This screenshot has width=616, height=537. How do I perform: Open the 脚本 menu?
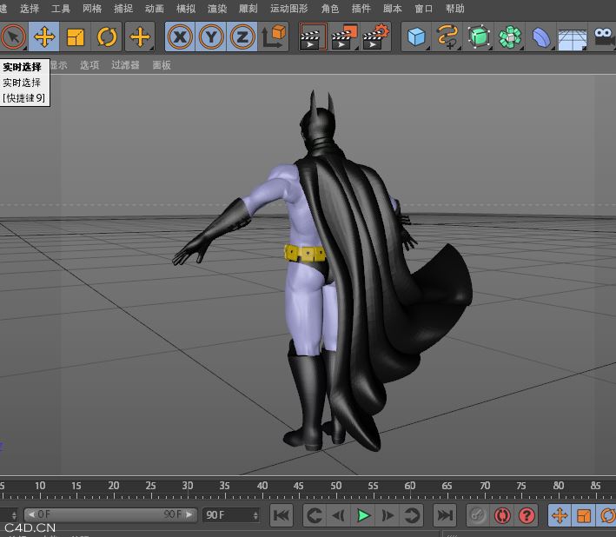pos(393,9)
